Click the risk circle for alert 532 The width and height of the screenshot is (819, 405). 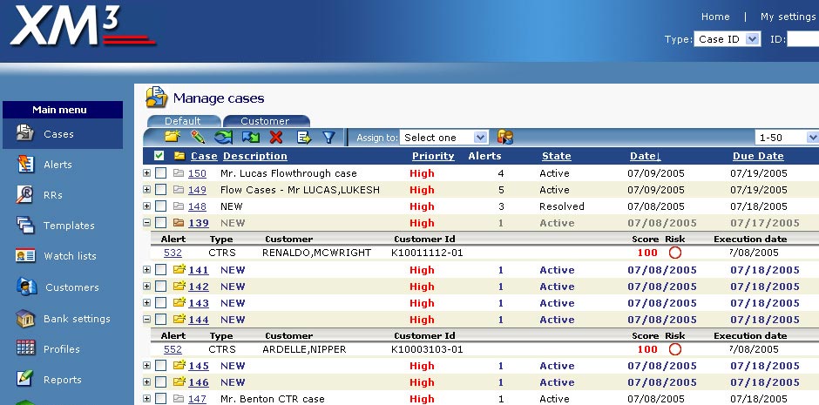pos(675,253)
